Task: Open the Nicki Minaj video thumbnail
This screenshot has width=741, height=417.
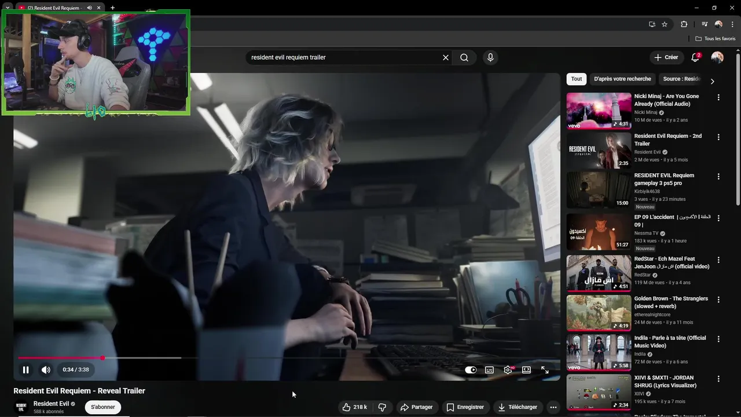Action: click(599, 111)
